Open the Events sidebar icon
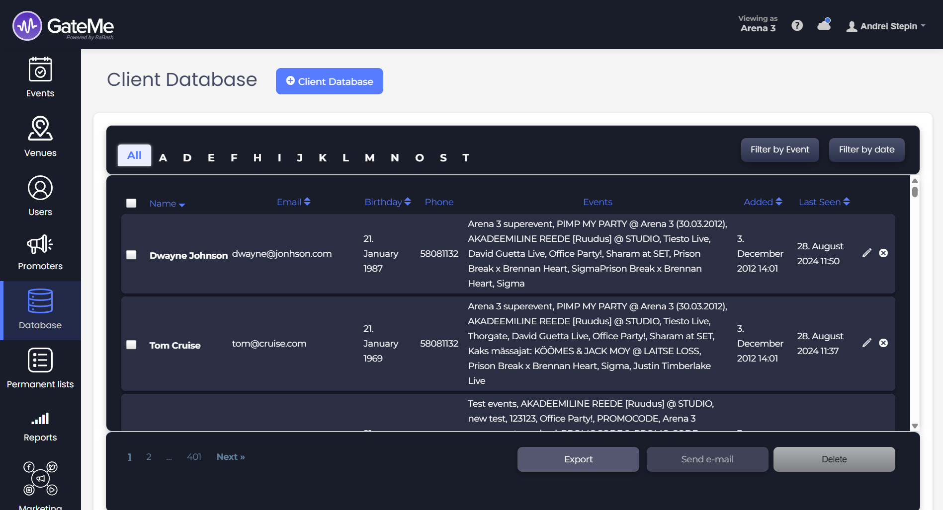The width and height of the screenshot is (943, 510). (x=40, y=70)
